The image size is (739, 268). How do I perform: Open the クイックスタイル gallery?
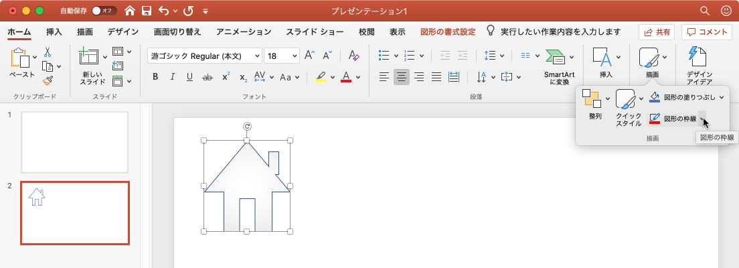626,99
